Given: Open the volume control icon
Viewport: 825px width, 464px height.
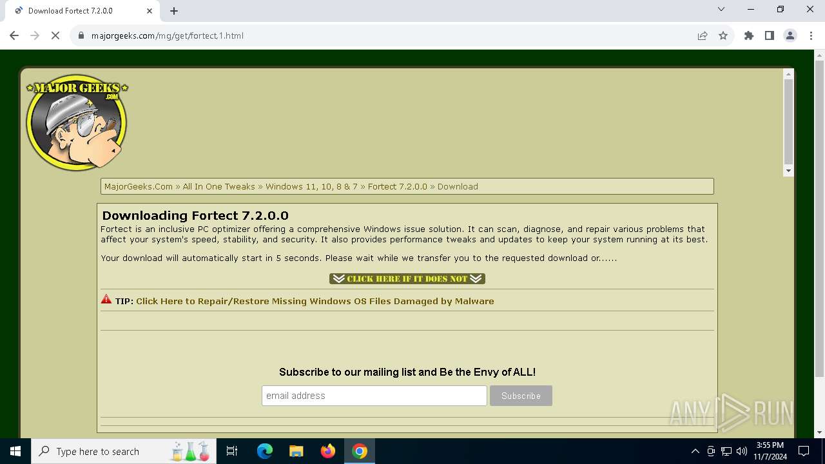Looking at the screenshot, I should pyautogui.click(x=742, y=451).
